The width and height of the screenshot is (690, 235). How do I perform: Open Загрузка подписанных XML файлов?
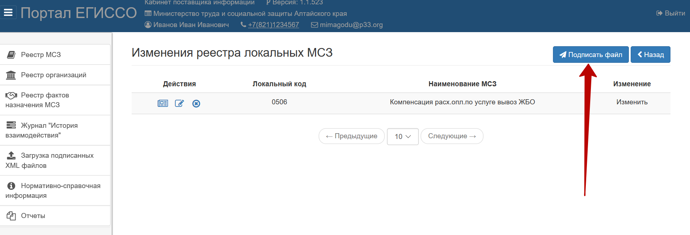[55, 160]
